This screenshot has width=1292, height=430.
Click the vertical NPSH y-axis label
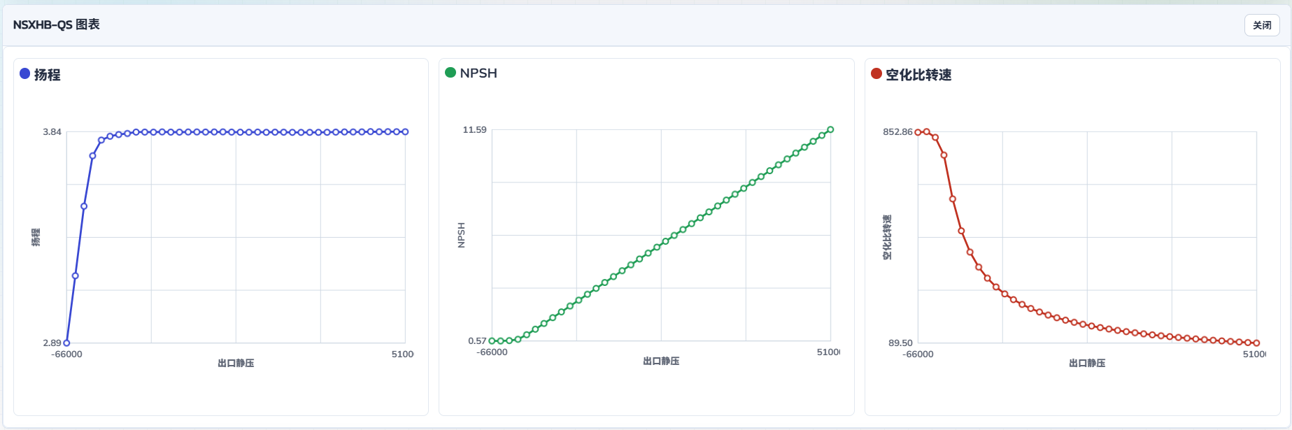point(461,235)
